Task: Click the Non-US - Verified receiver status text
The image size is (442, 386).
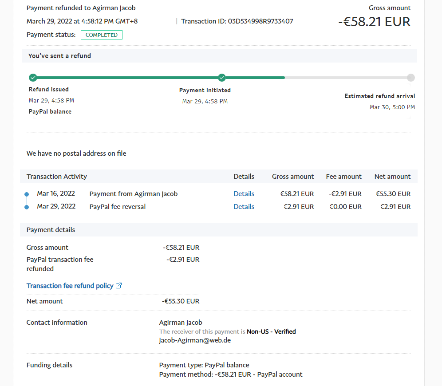Action: 271,331
